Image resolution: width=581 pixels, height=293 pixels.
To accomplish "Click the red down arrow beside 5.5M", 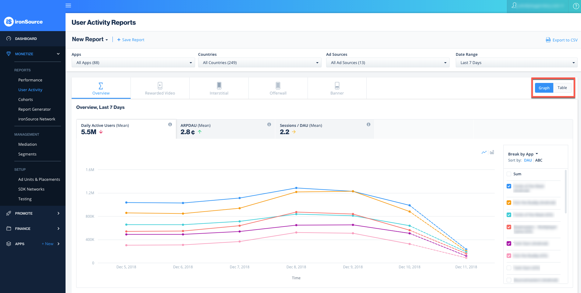I will 101,132.
